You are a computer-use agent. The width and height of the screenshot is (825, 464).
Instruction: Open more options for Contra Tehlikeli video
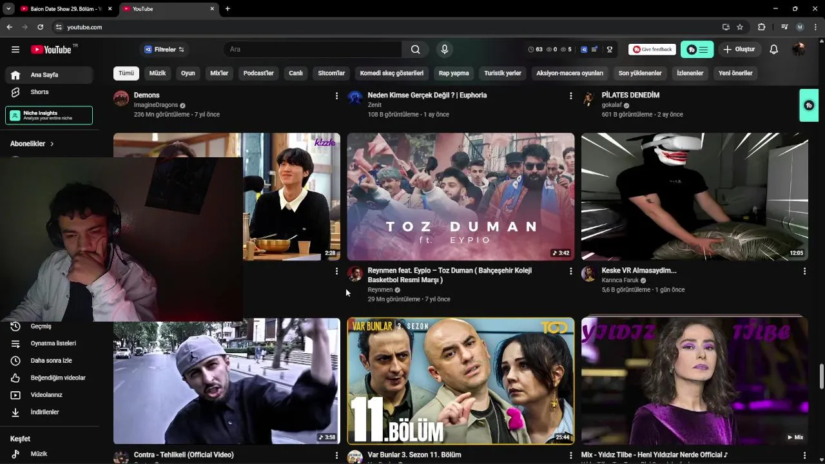point(336,456)
